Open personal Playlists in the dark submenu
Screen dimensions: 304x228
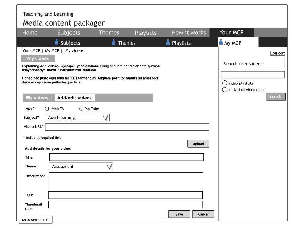[x=181, y=43]
